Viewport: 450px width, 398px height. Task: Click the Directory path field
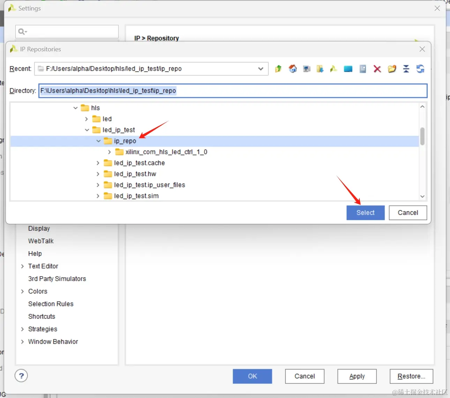pos(233,91)
